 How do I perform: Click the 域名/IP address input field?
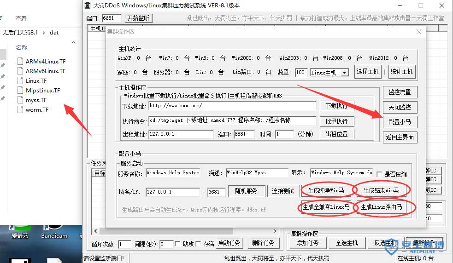(x=173, y=192)
